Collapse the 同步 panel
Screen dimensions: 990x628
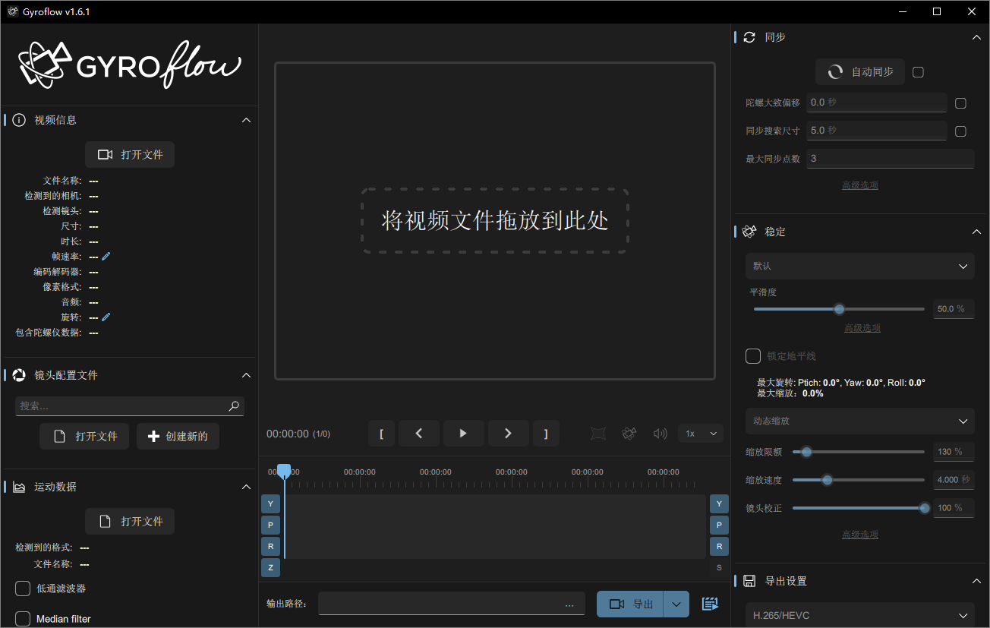point(976,36)
